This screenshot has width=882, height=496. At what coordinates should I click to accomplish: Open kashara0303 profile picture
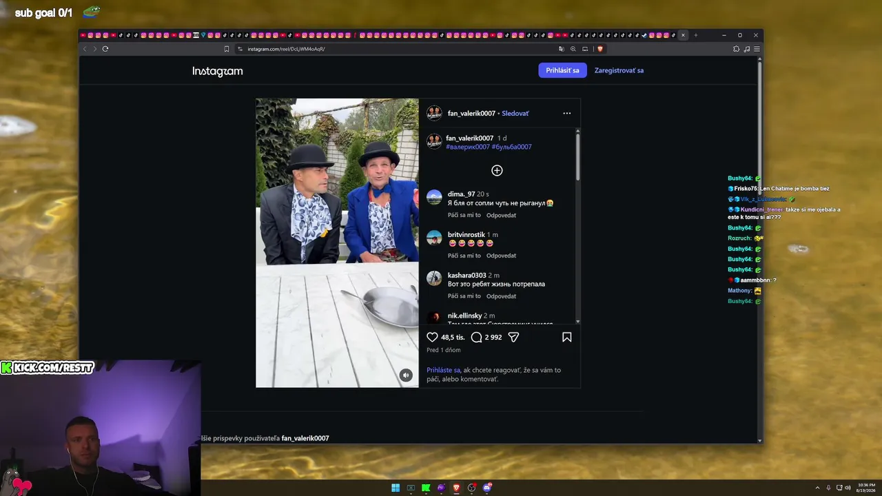[x=434, y=278]
